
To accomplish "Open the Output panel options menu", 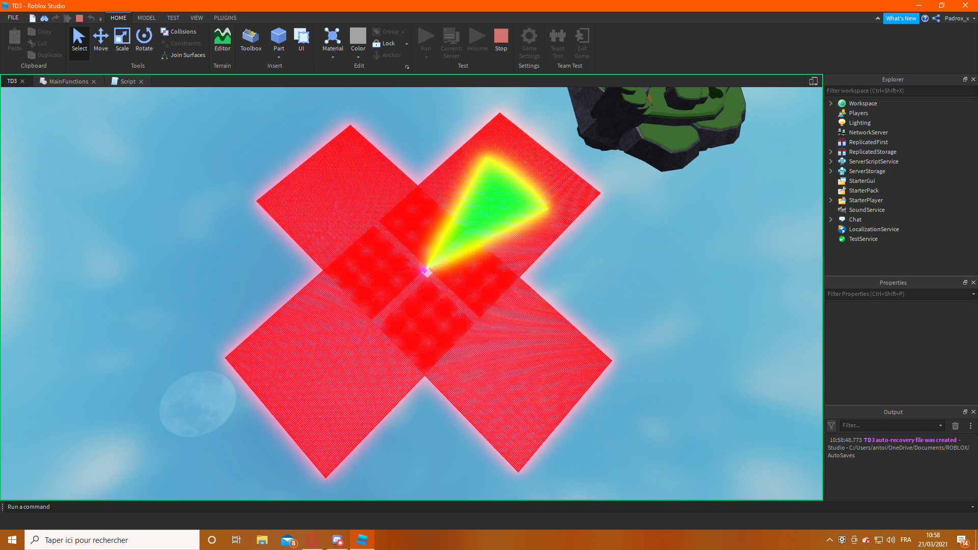I will [x=970, y=426].
